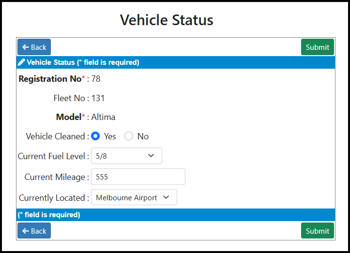The height and width of the screenshot is (253, 350).
Task: Click the Vehicle Status page heading
Action: pyautogui.click(x=167, y=20)
